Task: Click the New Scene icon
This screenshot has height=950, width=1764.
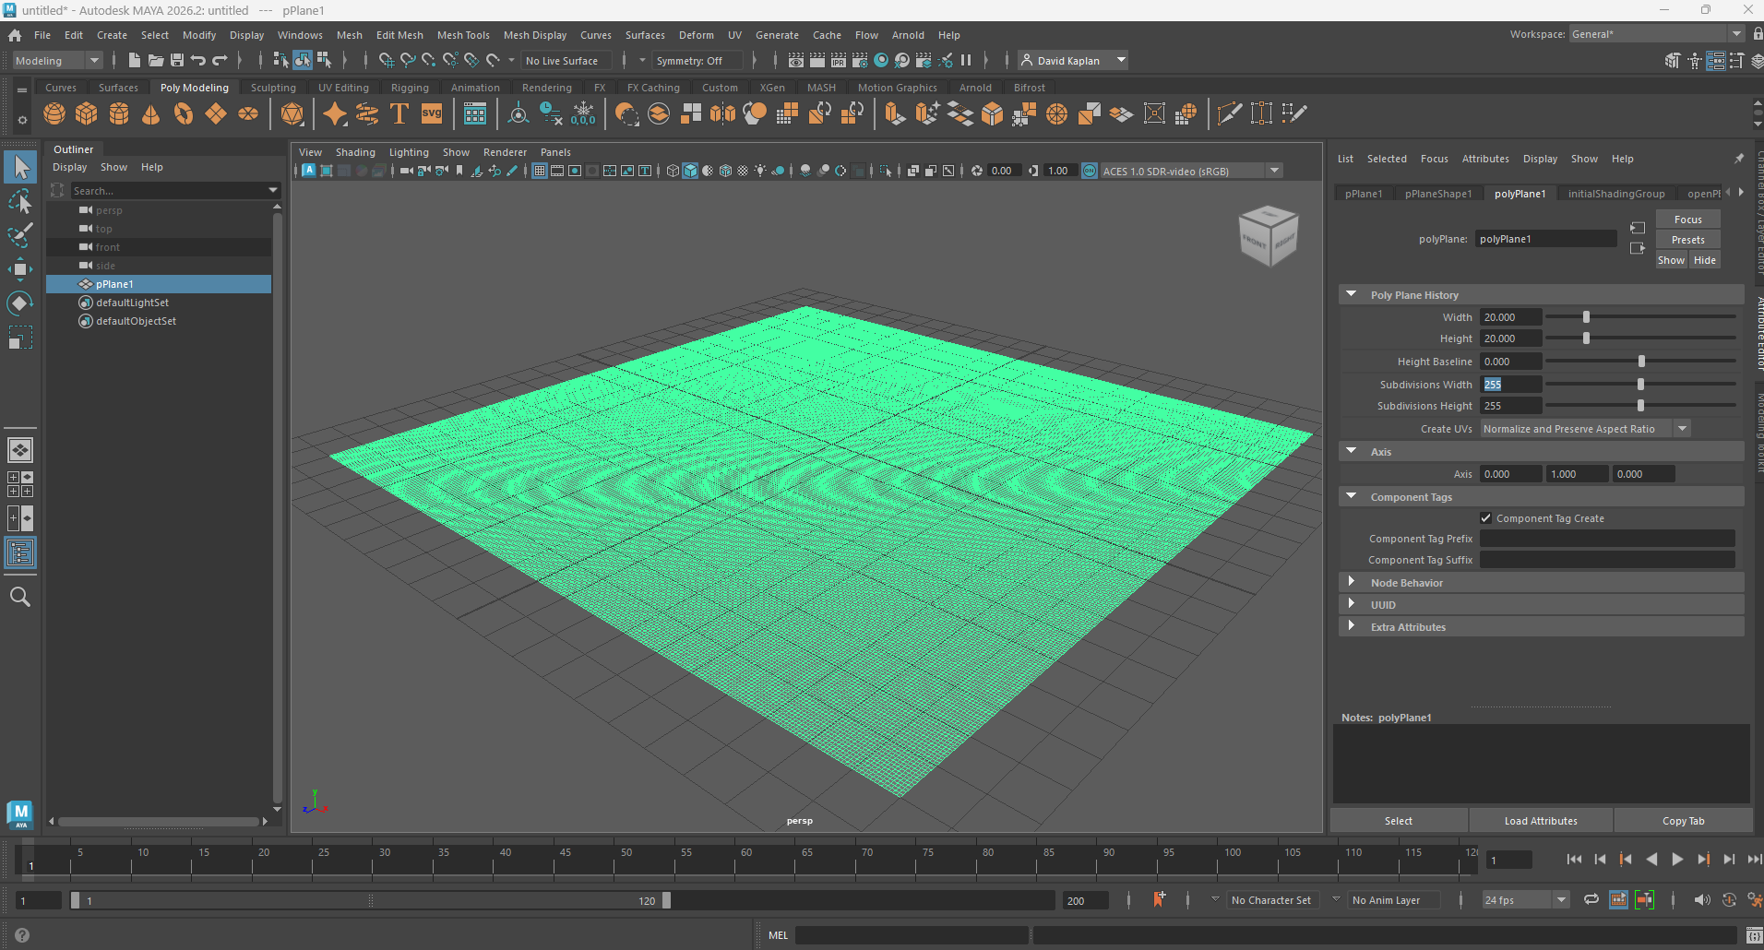Action: [x=135, y=60]
